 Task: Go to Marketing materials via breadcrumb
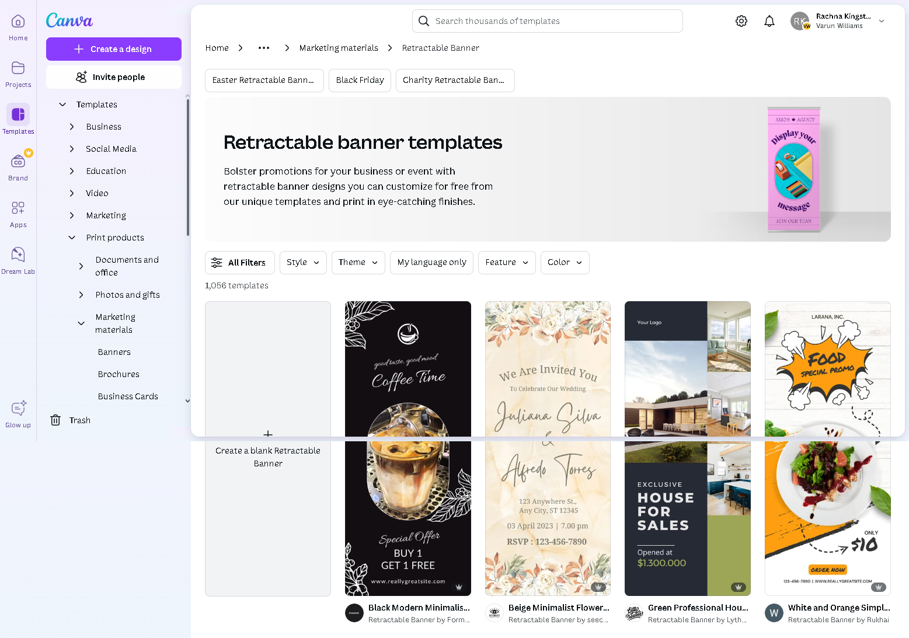click(339, 48)
